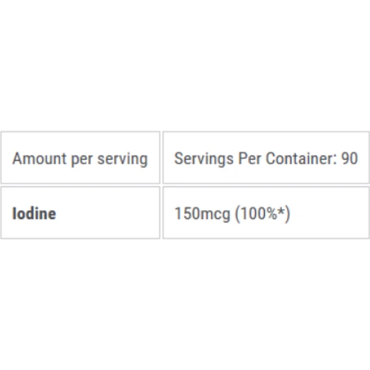This screenshot has width=370, height=370.
Task: Click the word "serving" in first cell
Action: [x=122, y=160]
